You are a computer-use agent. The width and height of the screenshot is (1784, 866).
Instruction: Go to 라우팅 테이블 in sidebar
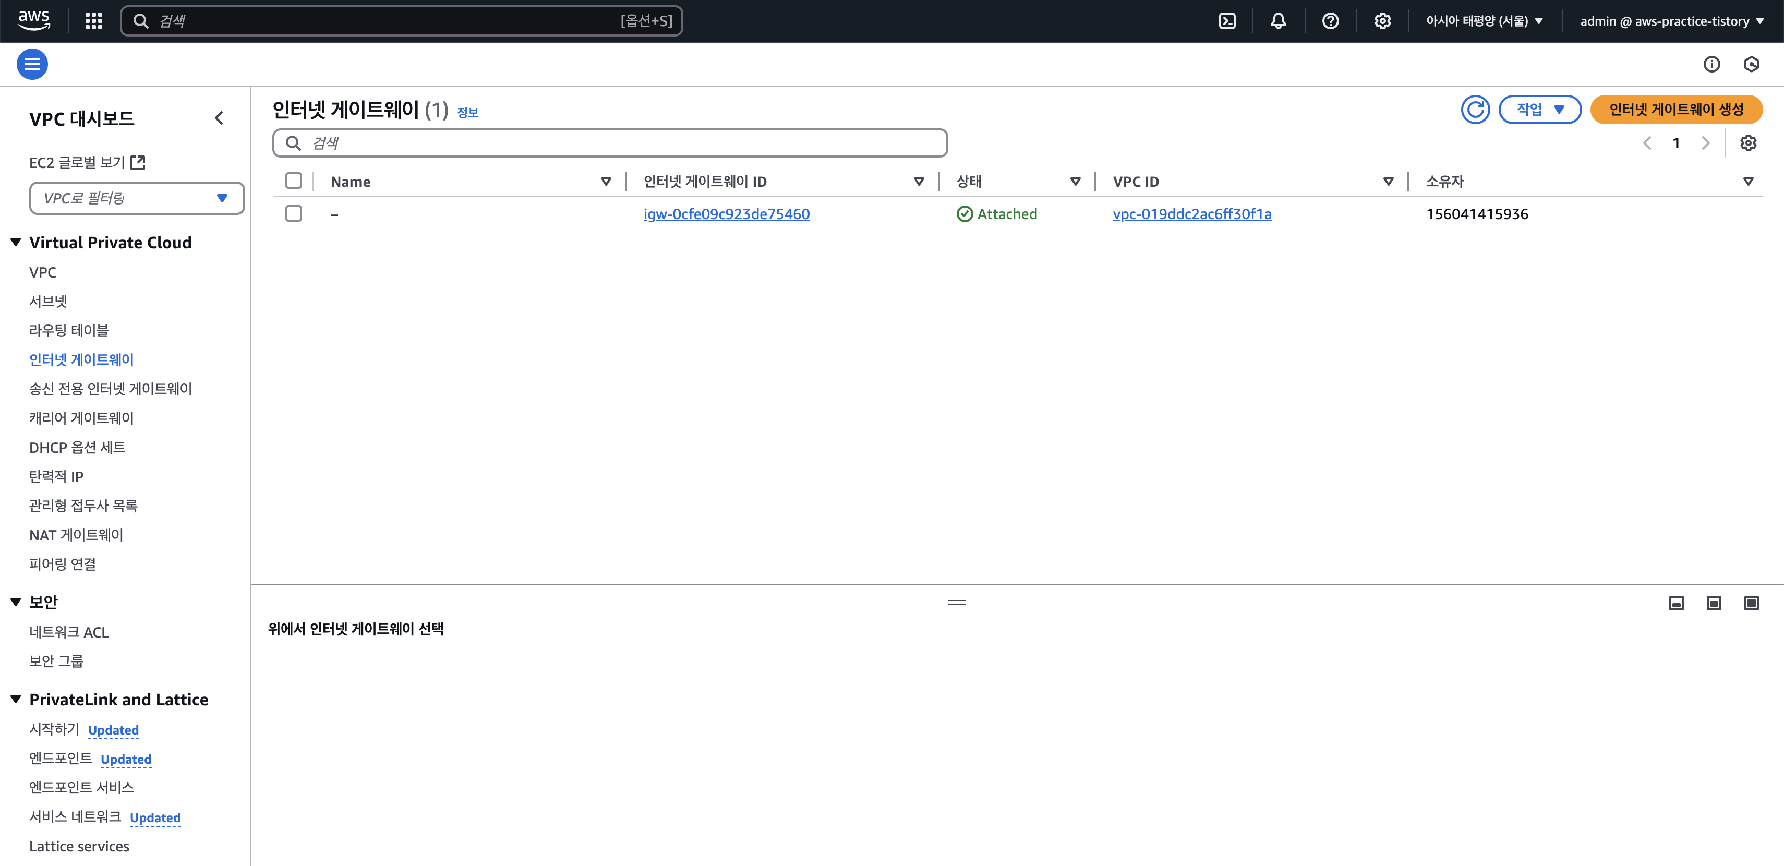(x=68, y=330)
